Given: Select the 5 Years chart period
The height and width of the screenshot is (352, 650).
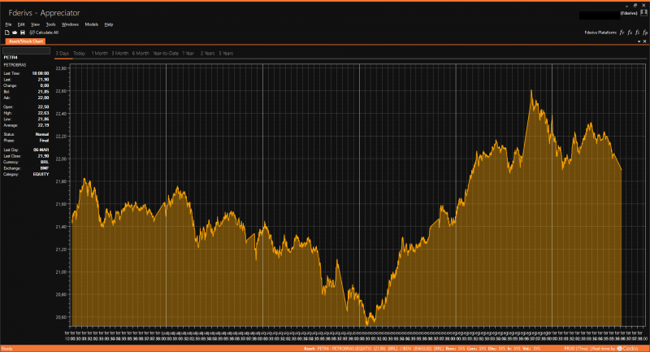Looking at the screenshot, I should [x=226, y=53].
